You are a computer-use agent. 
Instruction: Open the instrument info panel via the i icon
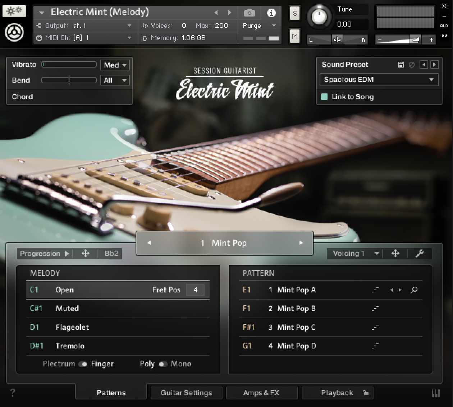[271, 13]
